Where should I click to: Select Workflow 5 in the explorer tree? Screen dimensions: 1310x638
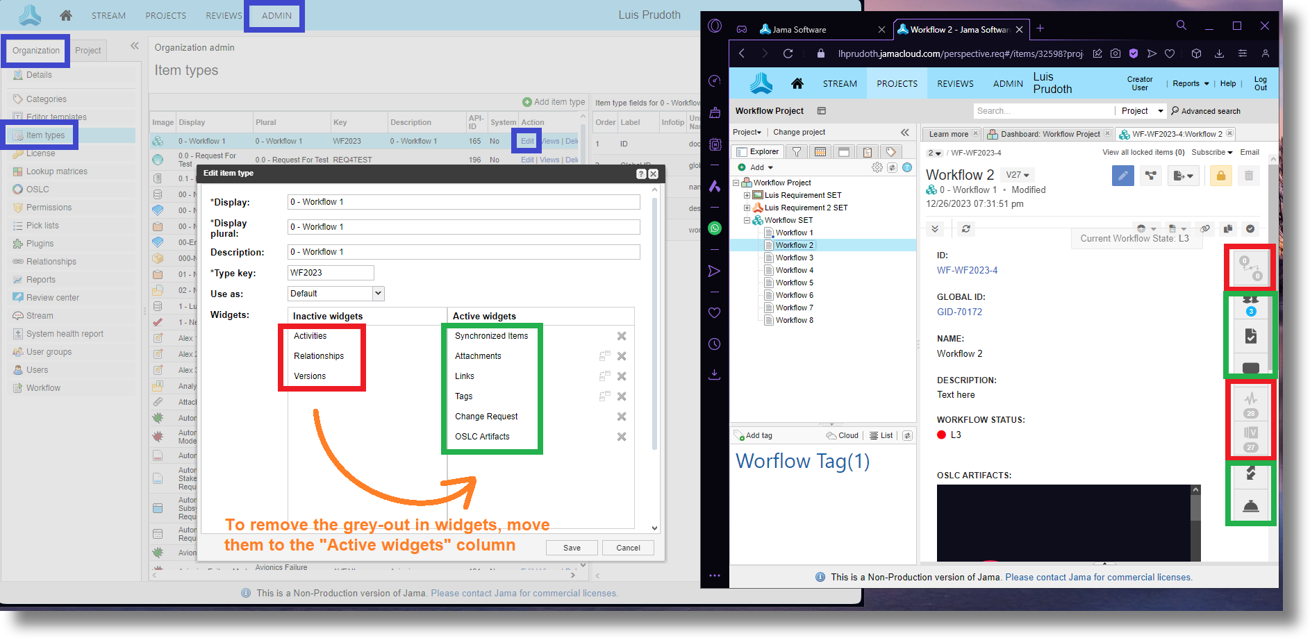794,283
